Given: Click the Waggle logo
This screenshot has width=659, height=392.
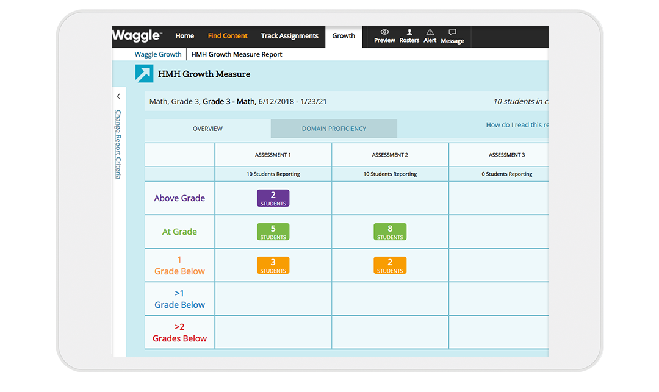Looking at the screenshot, I should pyautogui.click(x=135, y=35).
